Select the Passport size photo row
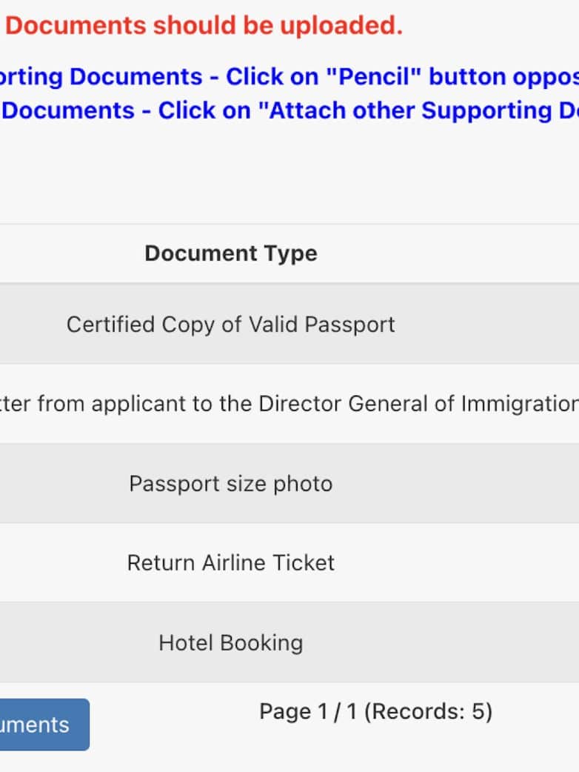Screen dimensions: 579x772 click(x=230, y=484)
